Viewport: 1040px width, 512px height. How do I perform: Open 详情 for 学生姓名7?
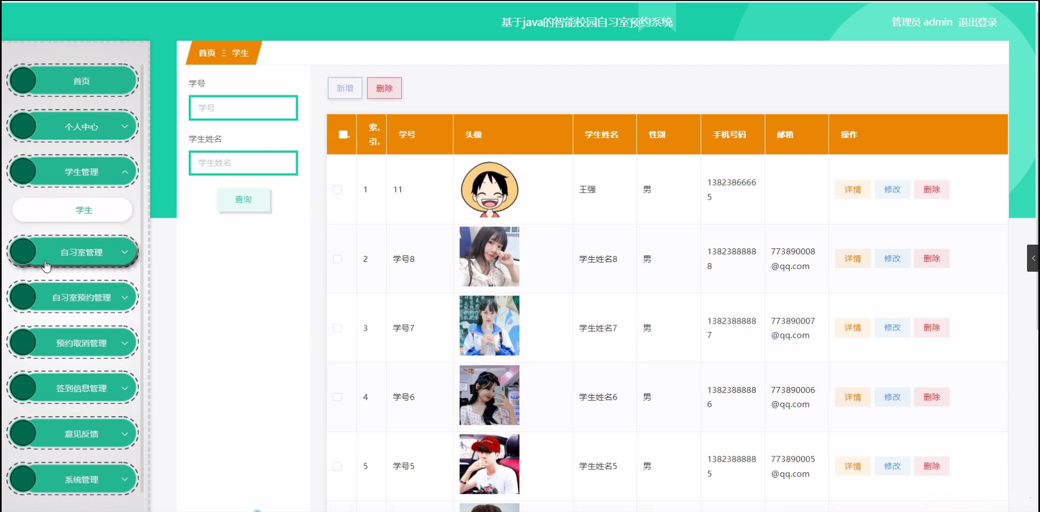point(853,328)
